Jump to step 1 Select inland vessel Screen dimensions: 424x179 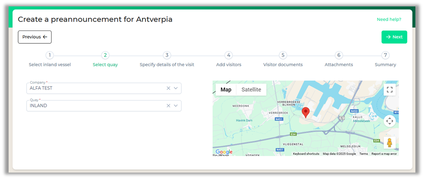pos(50,55)
